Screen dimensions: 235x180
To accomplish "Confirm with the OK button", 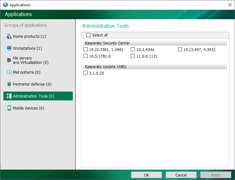I will coord(146,175).
